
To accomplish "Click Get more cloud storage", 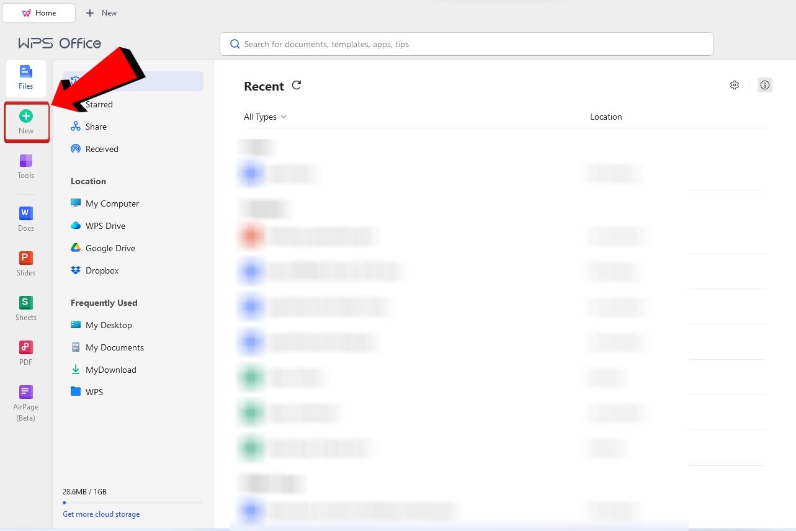I will click(101, 514).
